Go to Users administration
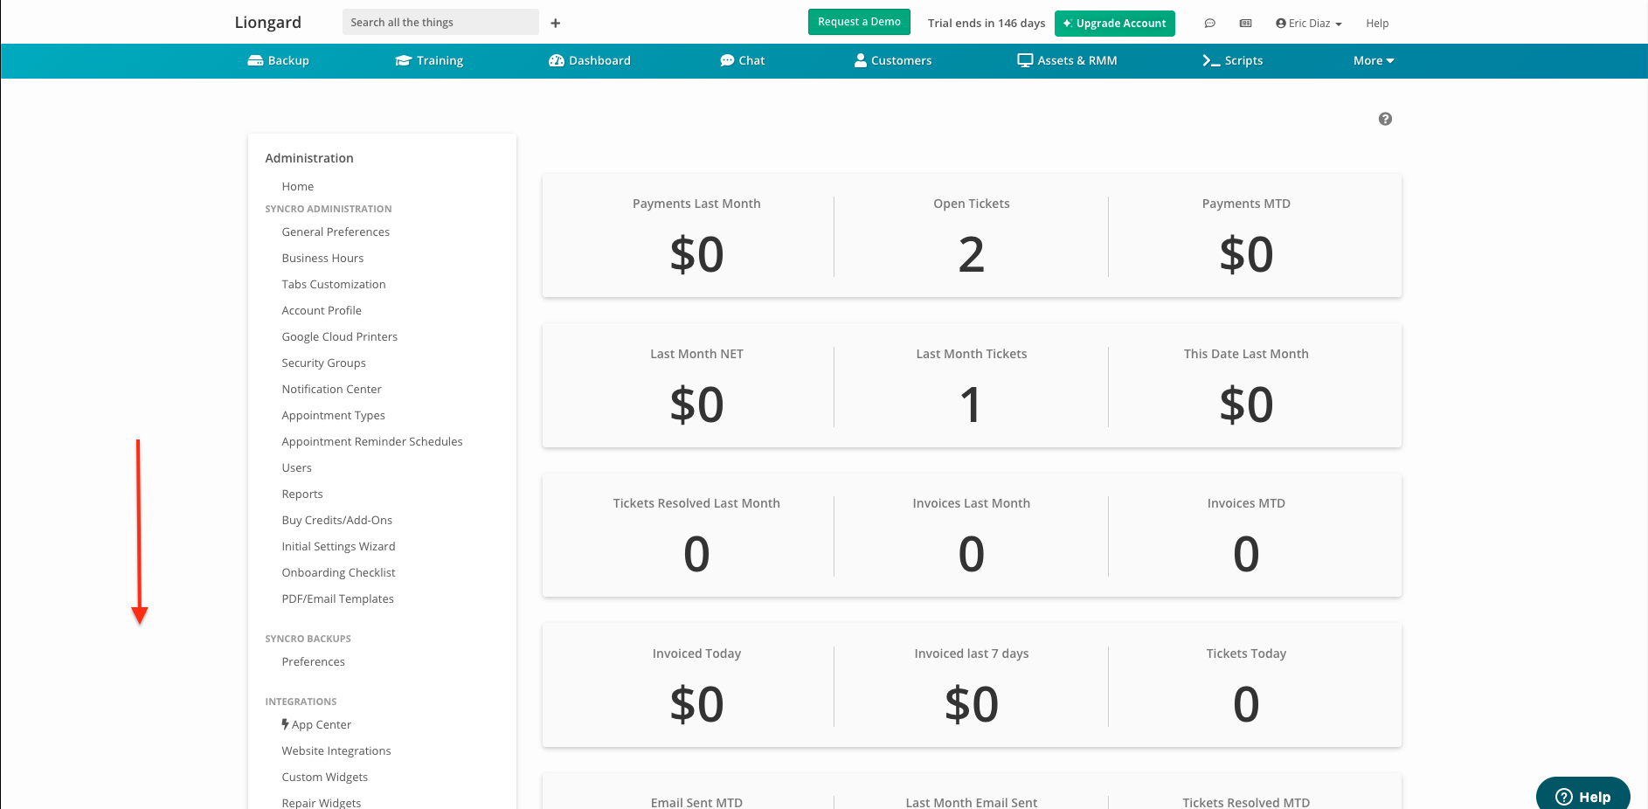1648x809 pixels. 296,467
